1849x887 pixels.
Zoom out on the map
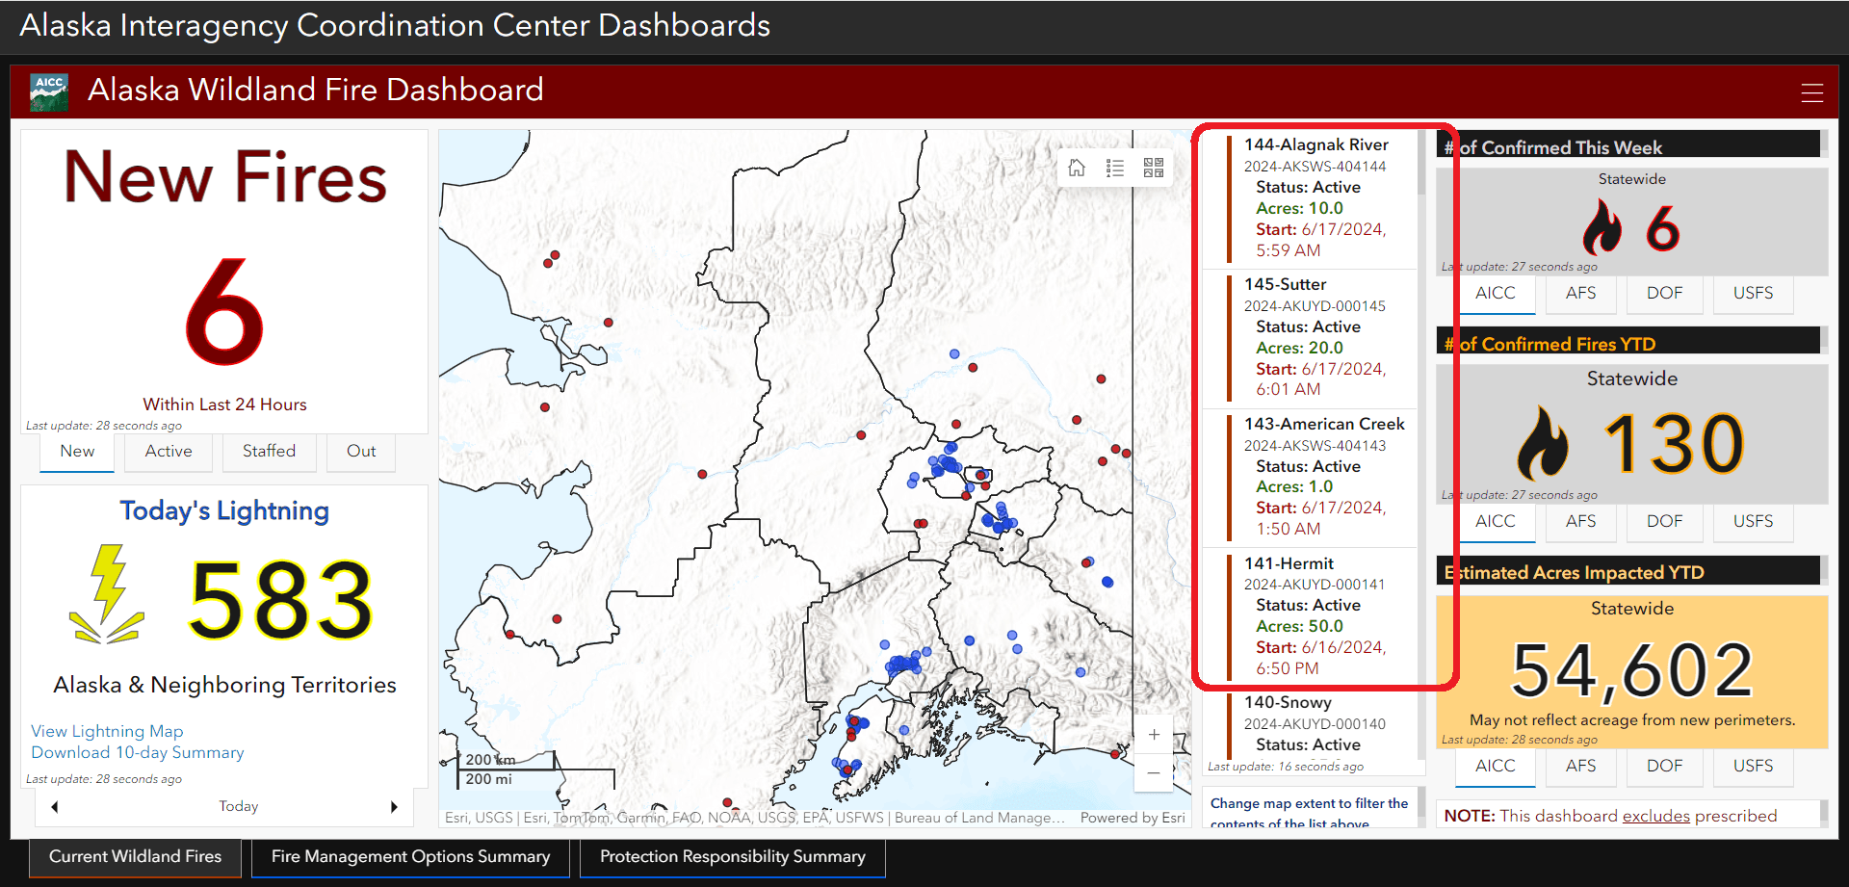1154,772
